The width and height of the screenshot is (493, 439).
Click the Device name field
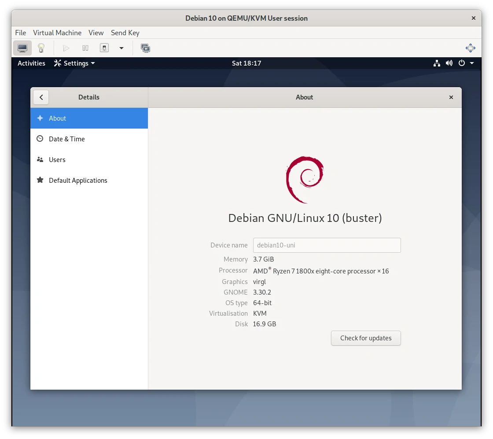pos(327,245)
